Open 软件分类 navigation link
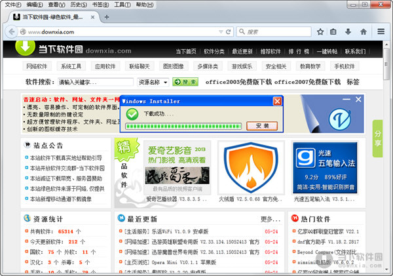 tap(214, 51)
